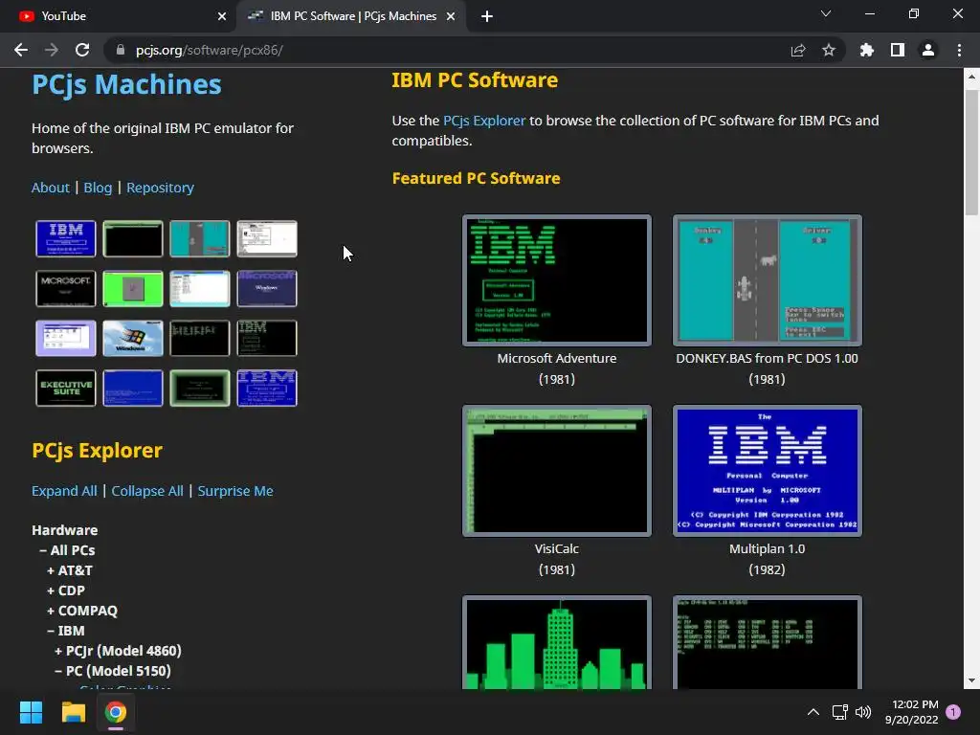Open blue IBM screen thumbnail in top row

tap(66, 238)
